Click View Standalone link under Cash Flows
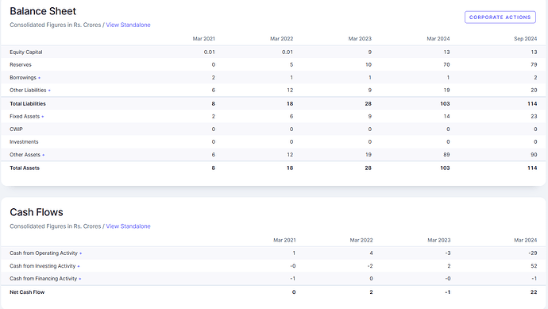Screen dimensions: 548x309 click(x=128, y=226)
